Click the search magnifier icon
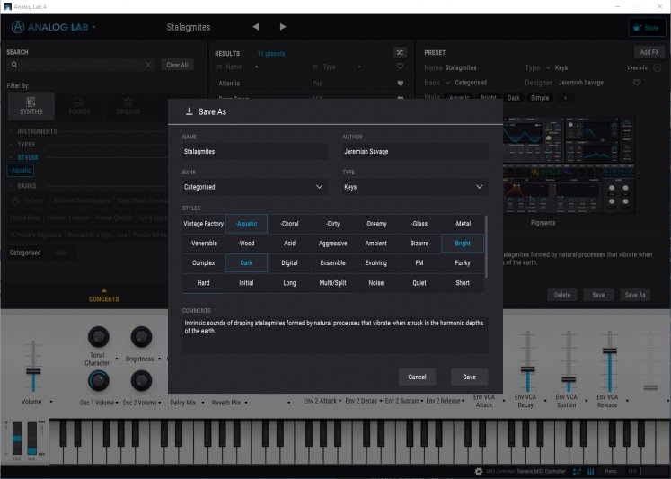Screen dimensions: 671x479 pos(14,65)
